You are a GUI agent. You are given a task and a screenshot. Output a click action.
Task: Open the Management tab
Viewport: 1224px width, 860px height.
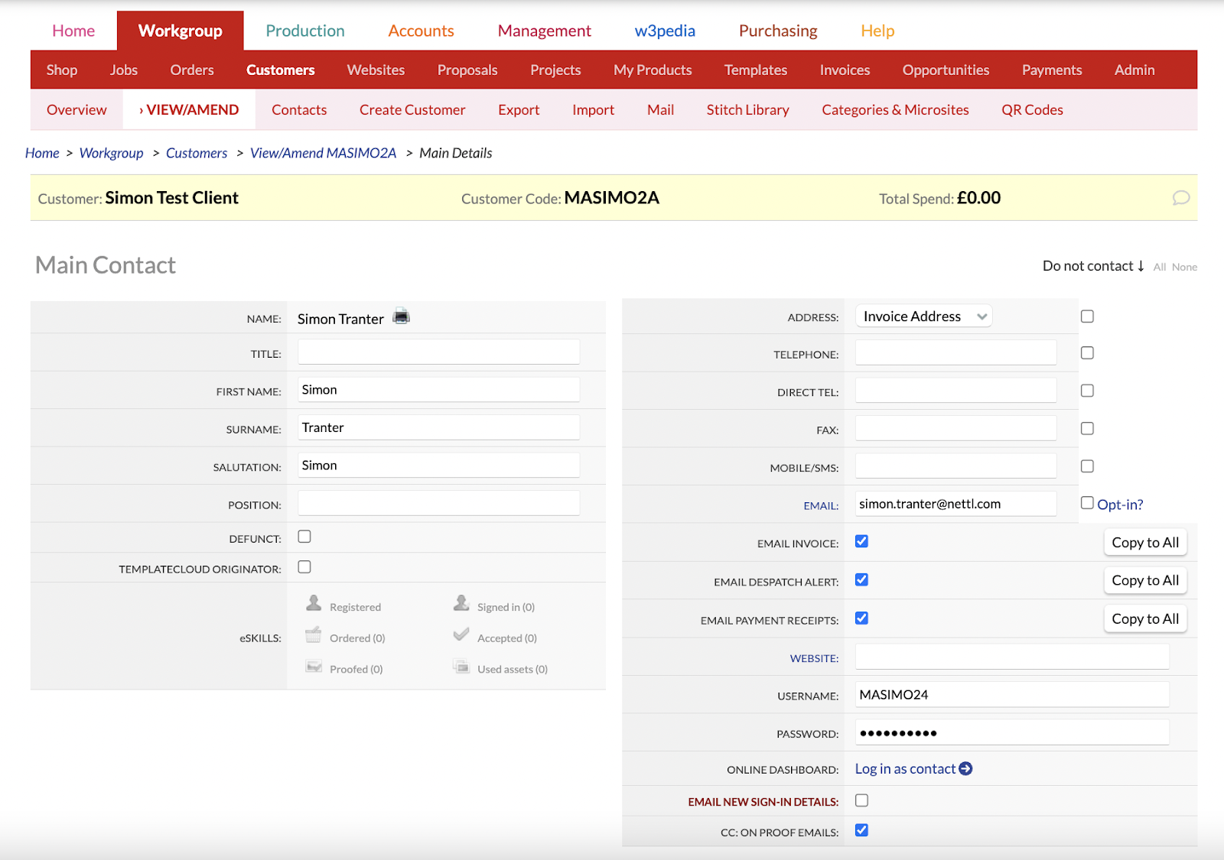tap(545, 31)
